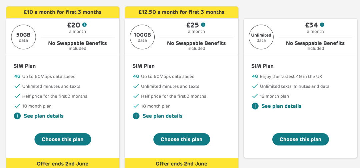The height and width of the screenshot is (168, 360).
Task: Open 'See plan details' text for Unlimited plan
Action: pos(281,106)
